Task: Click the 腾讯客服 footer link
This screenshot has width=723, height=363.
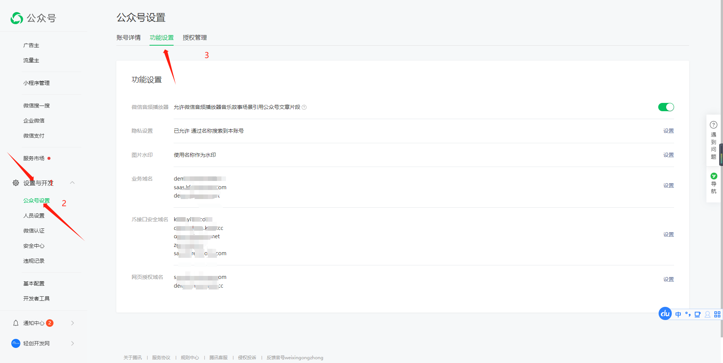Action: point(218,358)
